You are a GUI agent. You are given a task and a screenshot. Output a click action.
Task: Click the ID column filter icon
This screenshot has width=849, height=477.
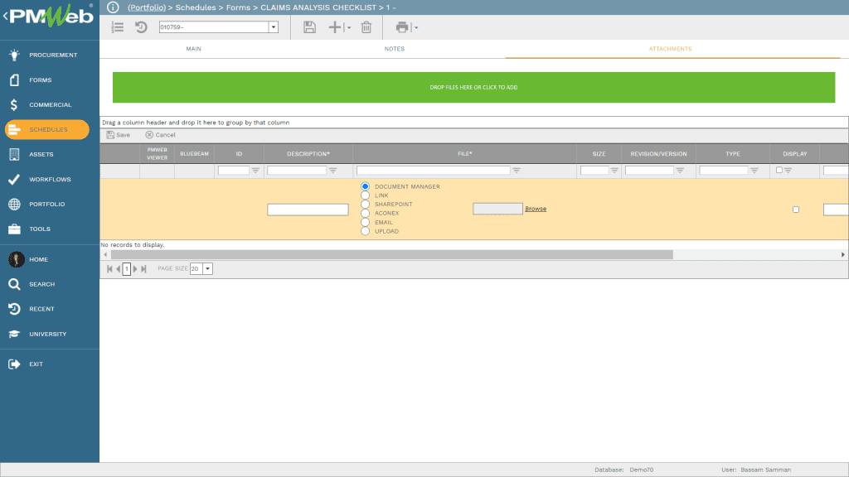click(x=255, y=171)
